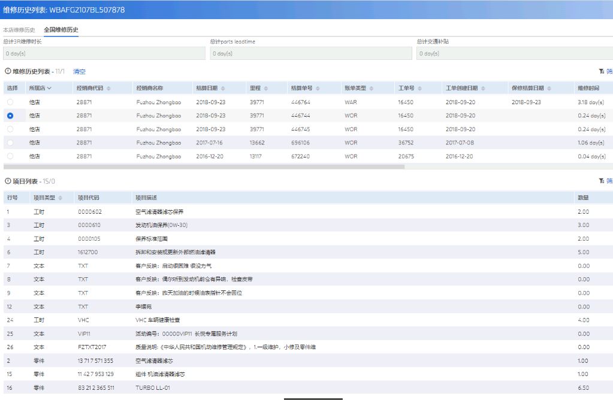Viewport: 613px width, 400px height.
Task: Open filter icon for 维修历史列表 table
Action: pyautogui.click(x=602, y=71)
